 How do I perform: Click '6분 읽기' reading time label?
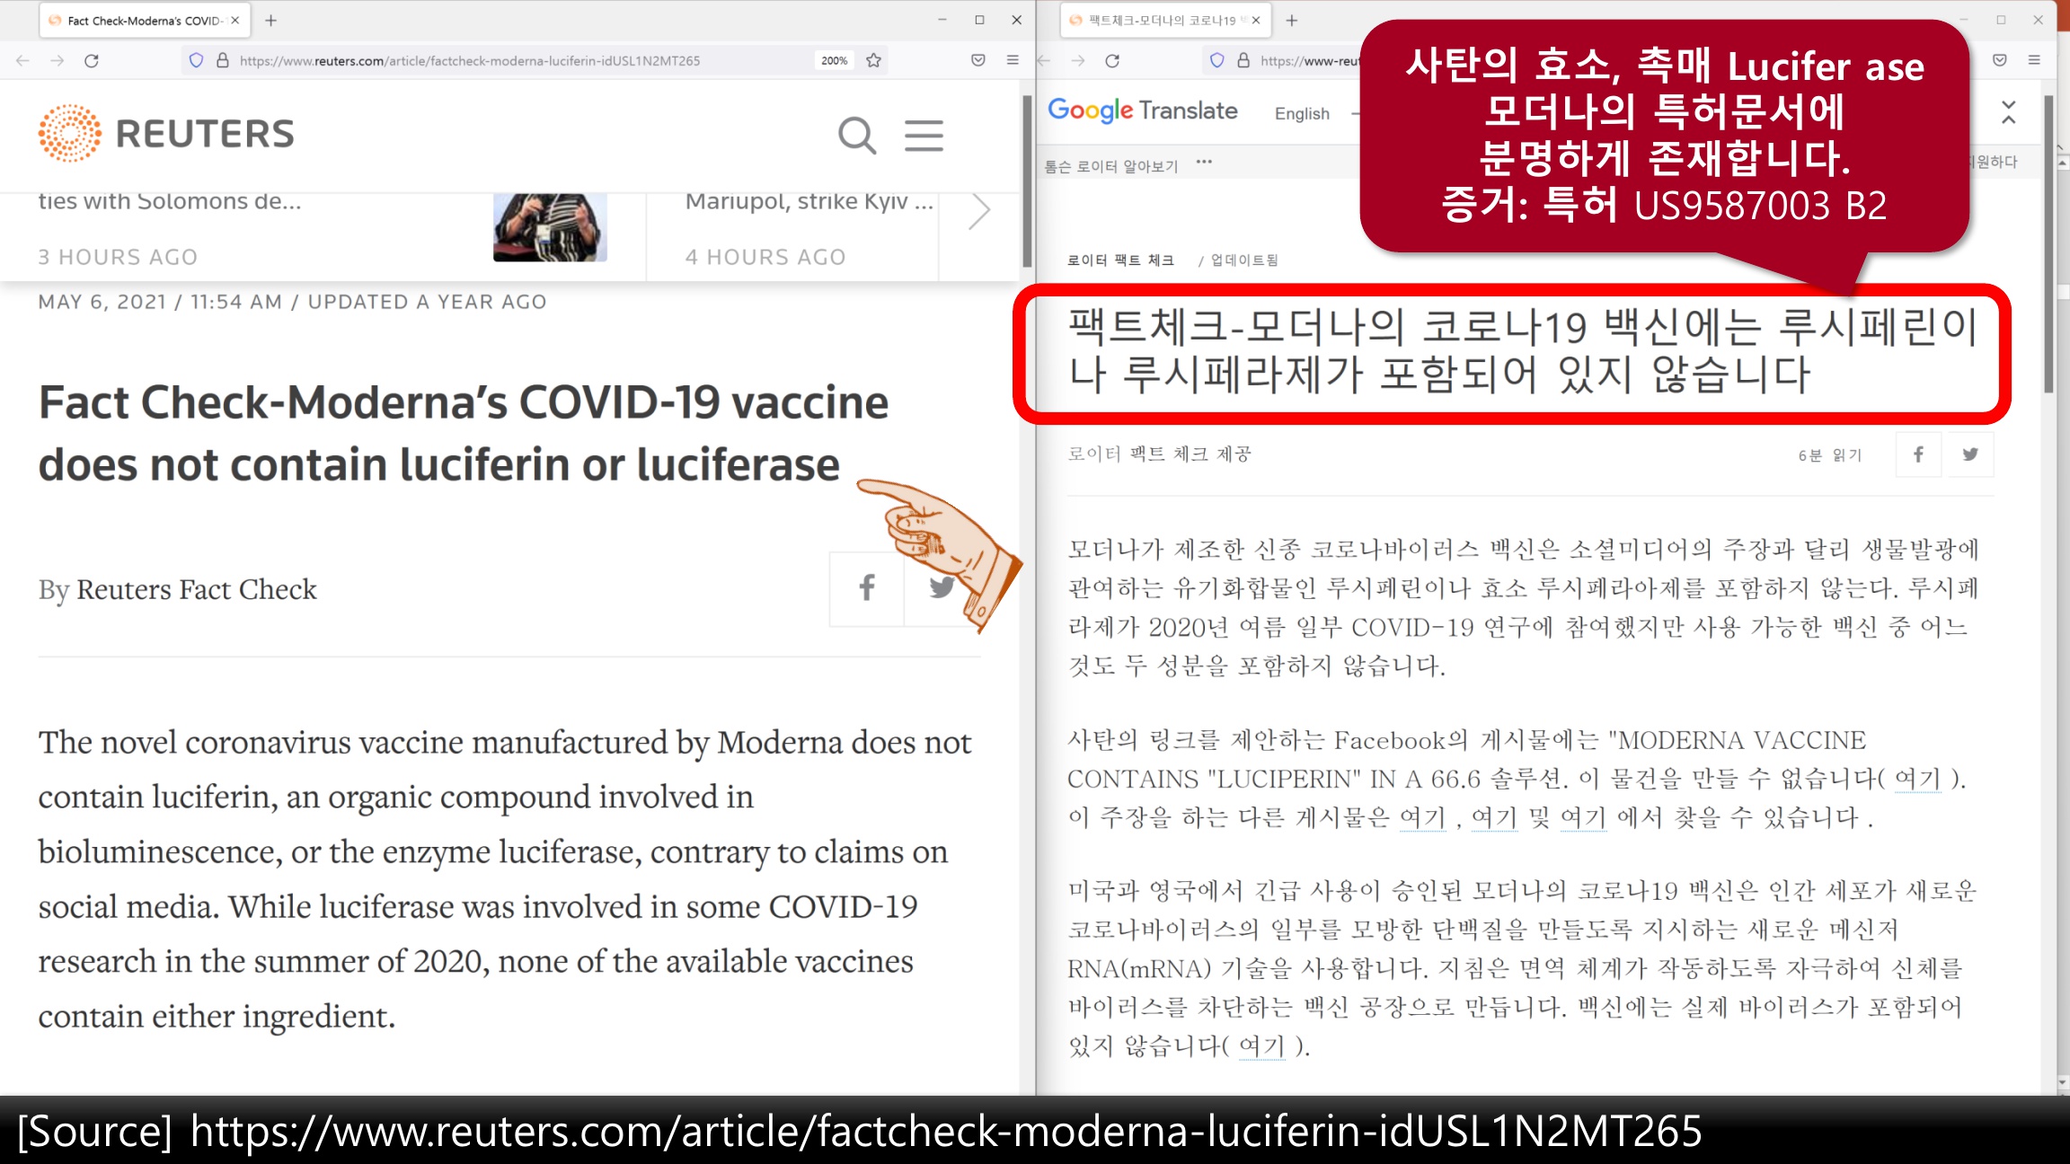1830,455
